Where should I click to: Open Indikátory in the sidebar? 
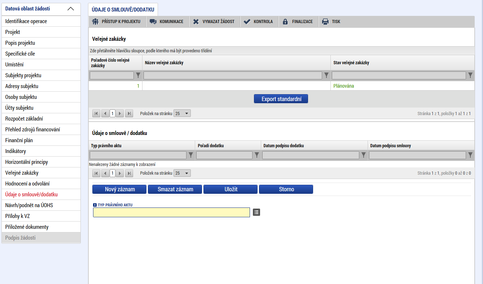click(41, 151)
